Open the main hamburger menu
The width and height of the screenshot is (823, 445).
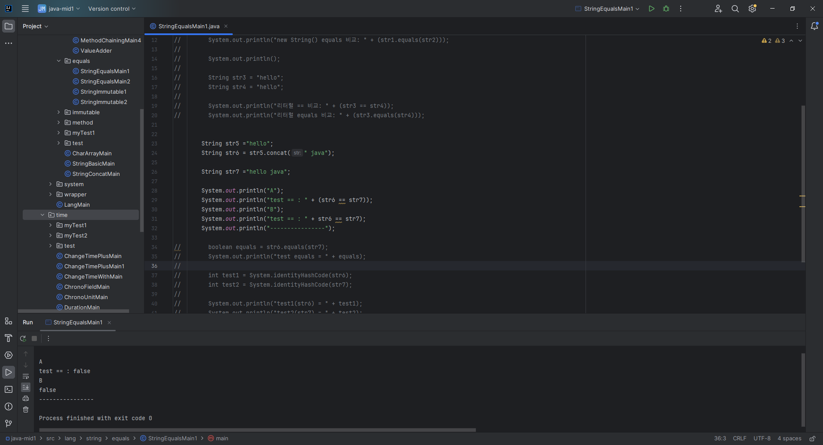coord(25,9)
